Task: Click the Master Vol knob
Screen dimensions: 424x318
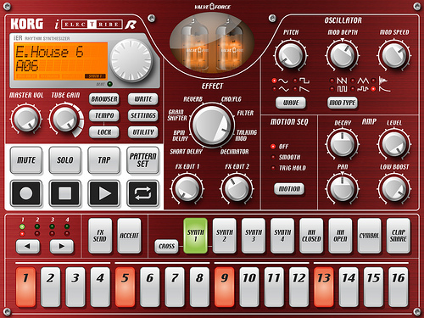Action: (x=26, y=119)
